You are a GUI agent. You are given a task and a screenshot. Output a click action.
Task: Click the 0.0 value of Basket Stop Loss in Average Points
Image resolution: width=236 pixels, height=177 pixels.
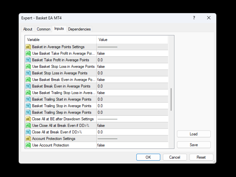pos(100,73)
